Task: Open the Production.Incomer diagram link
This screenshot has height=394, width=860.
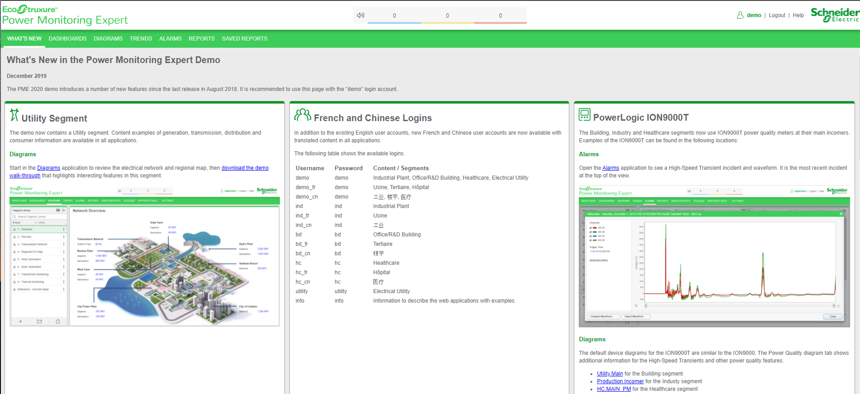Action: pos(620,381)
